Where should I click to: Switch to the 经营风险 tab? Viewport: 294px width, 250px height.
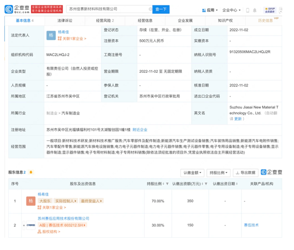click(x=105, y=21)
